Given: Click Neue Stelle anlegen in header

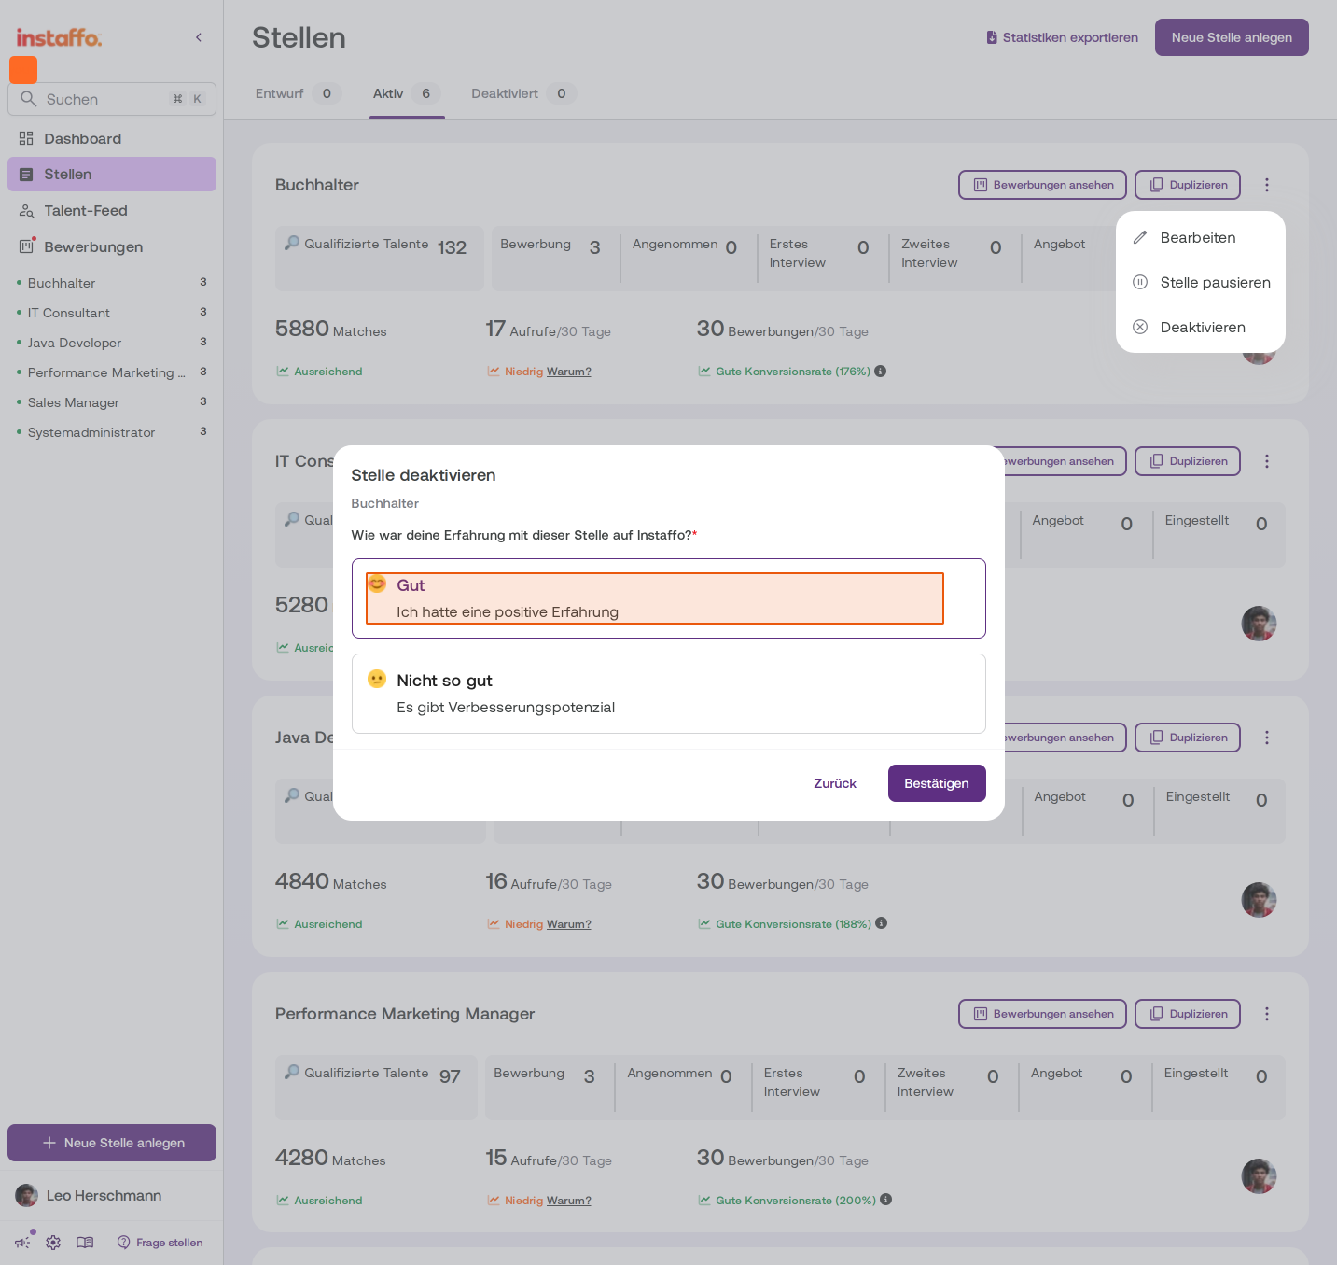Looking at the screenshot, I should 1232,37.
